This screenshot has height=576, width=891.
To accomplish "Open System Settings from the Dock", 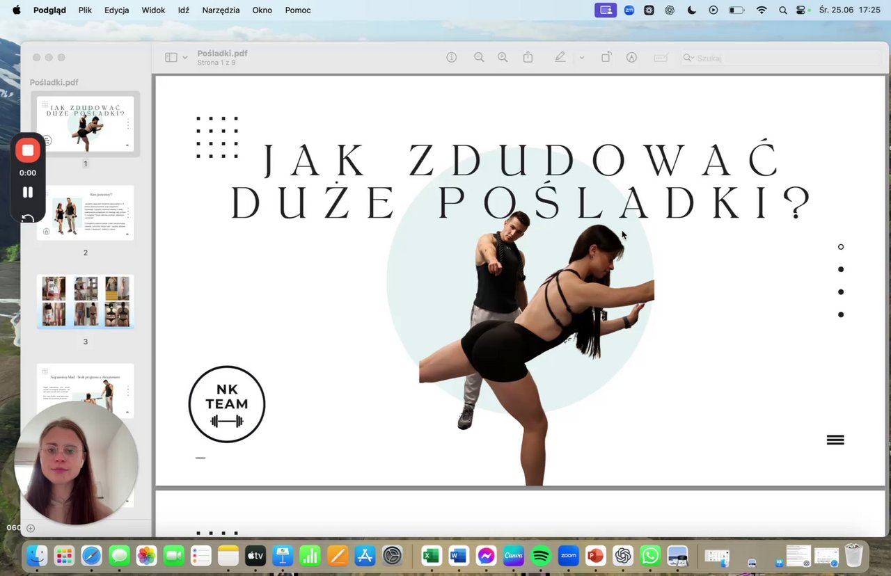I will (x=393, y=555).
